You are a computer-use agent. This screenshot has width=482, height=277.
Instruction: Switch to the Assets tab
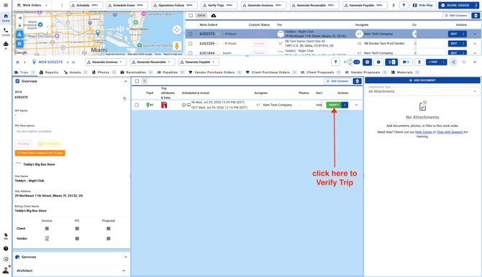pyautogui.click(x=76, y=72)
